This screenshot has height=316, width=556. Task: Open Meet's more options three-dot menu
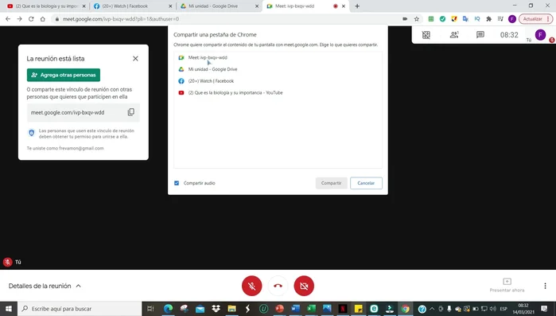[545, 286]
